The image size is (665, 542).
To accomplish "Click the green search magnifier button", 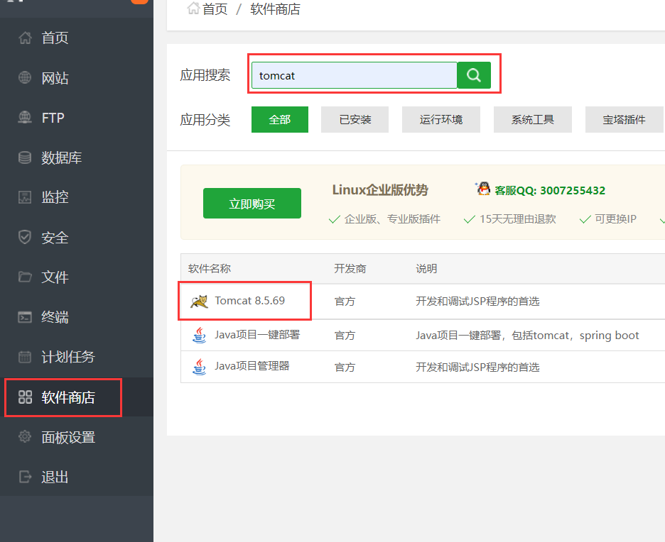I will 473,74.
